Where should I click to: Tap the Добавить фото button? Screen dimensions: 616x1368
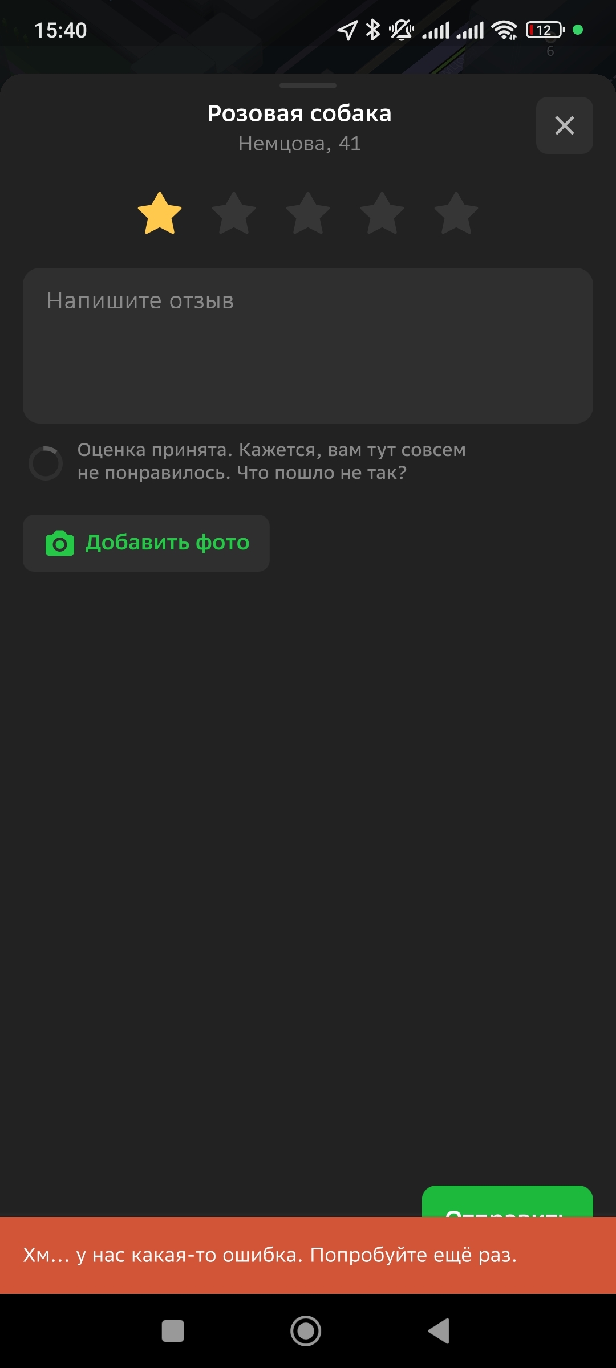(146, 543)
